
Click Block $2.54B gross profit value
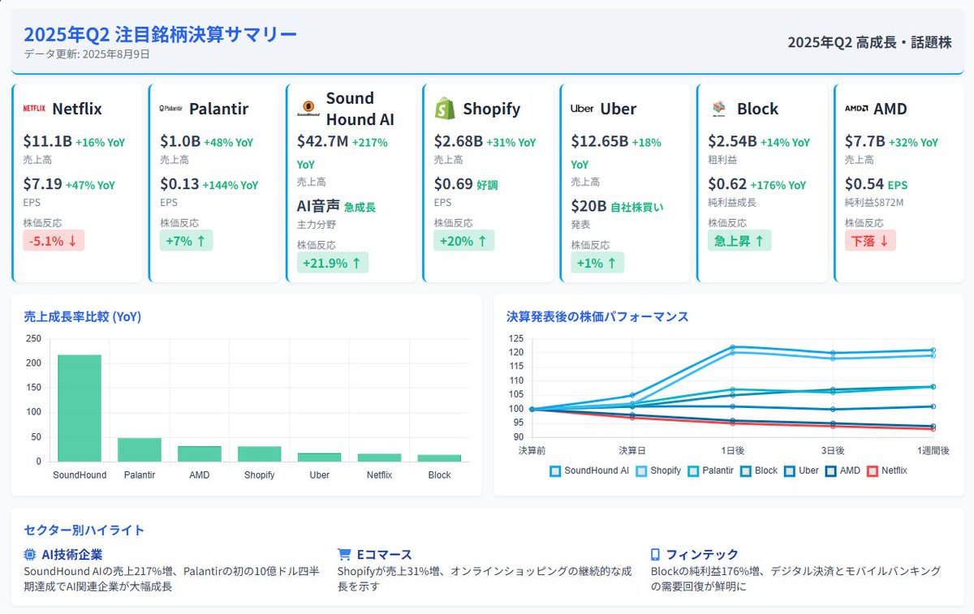pyautogui.click(x=732, y=141)
